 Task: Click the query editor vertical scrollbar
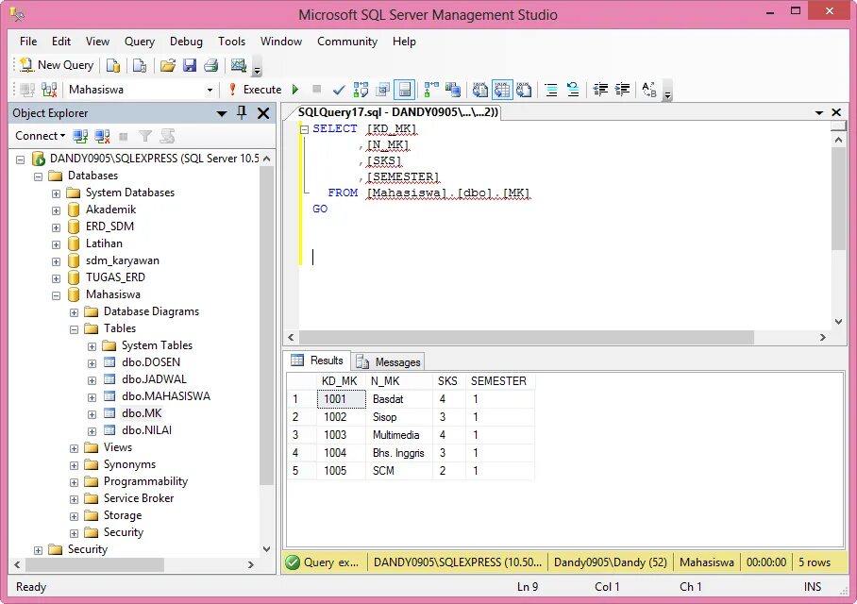pos(838,199)
